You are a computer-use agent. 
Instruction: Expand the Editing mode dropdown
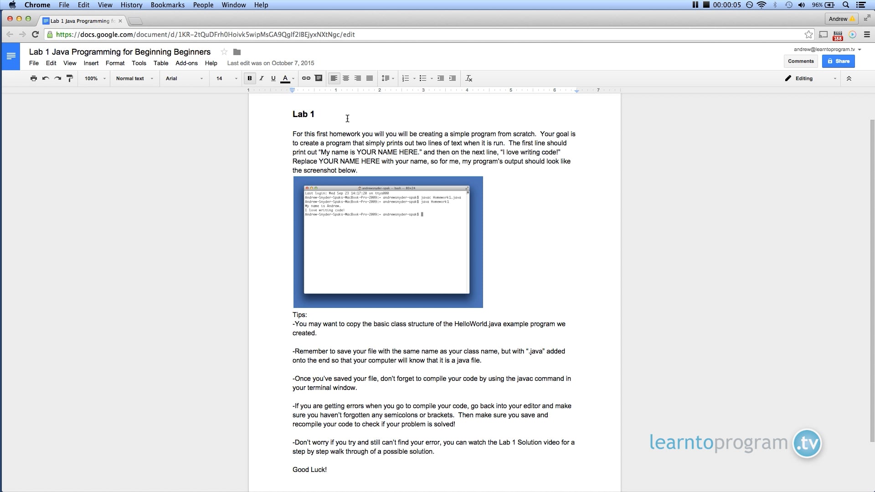click(810, 78)
